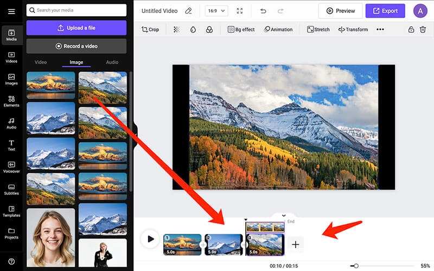Collapse the timeline using the chevron
Screen dimensions: 434x271
(x=284, y=215)
